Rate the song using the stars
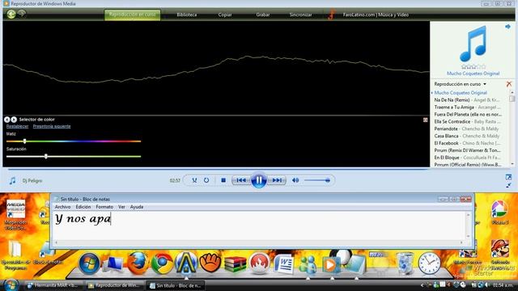The image size is (518, 291). pos(473,66)
